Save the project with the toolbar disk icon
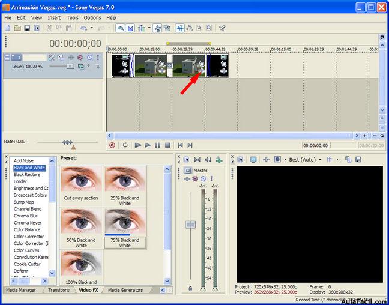 tap(27, 28)
